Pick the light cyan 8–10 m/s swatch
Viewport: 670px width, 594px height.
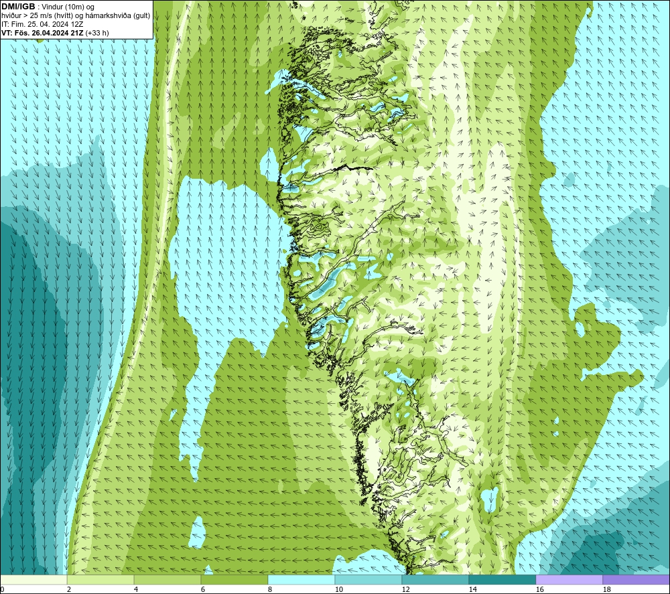coord(301,579)
